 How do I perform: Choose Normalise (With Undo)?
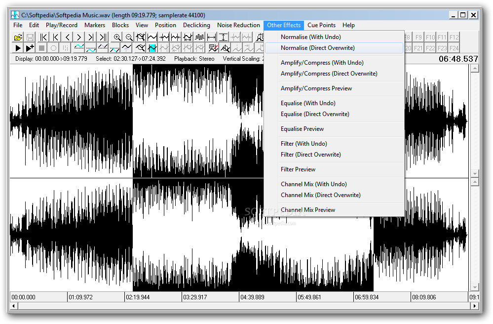click(x=334, y=37)
